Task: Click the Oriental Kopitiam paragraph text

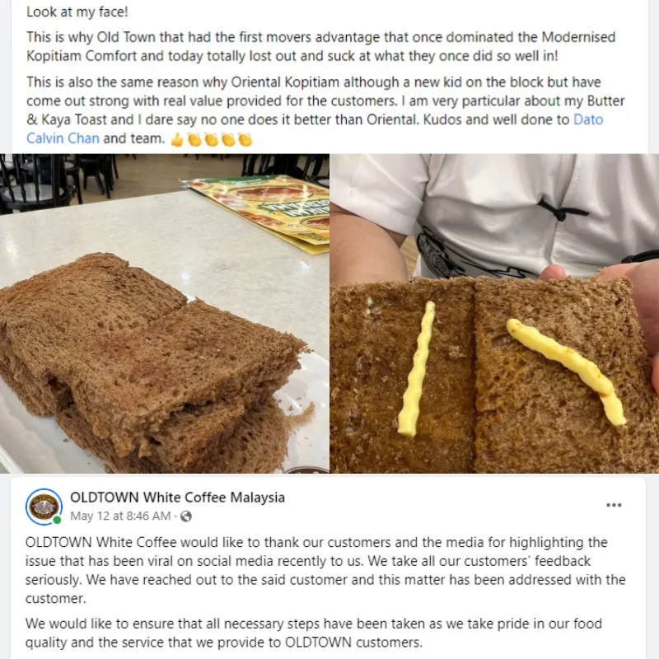Action: coord(325,110)
